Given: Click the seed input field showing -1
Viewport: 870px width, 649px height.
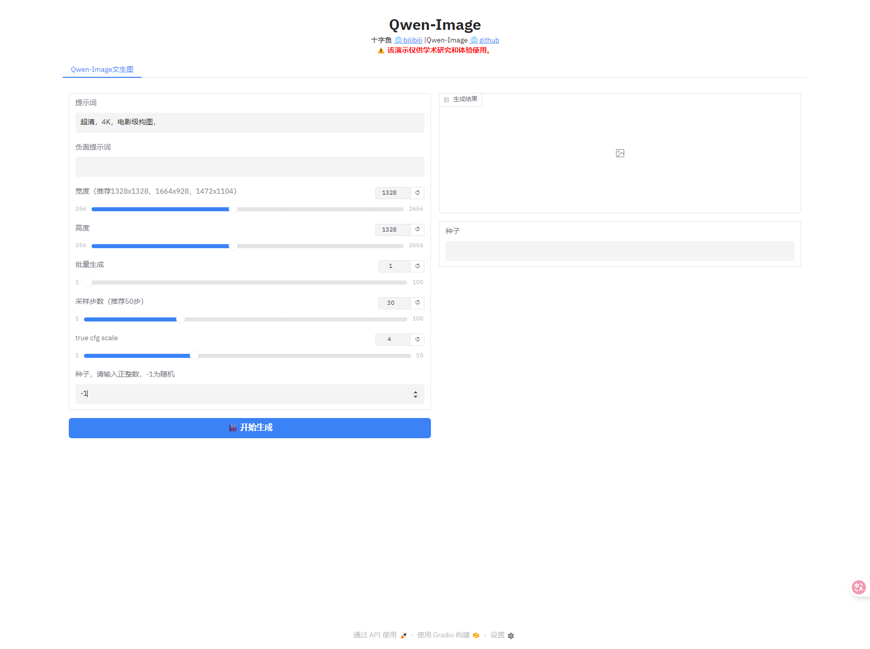Looking at the screenshot, I should coord(250,394).
